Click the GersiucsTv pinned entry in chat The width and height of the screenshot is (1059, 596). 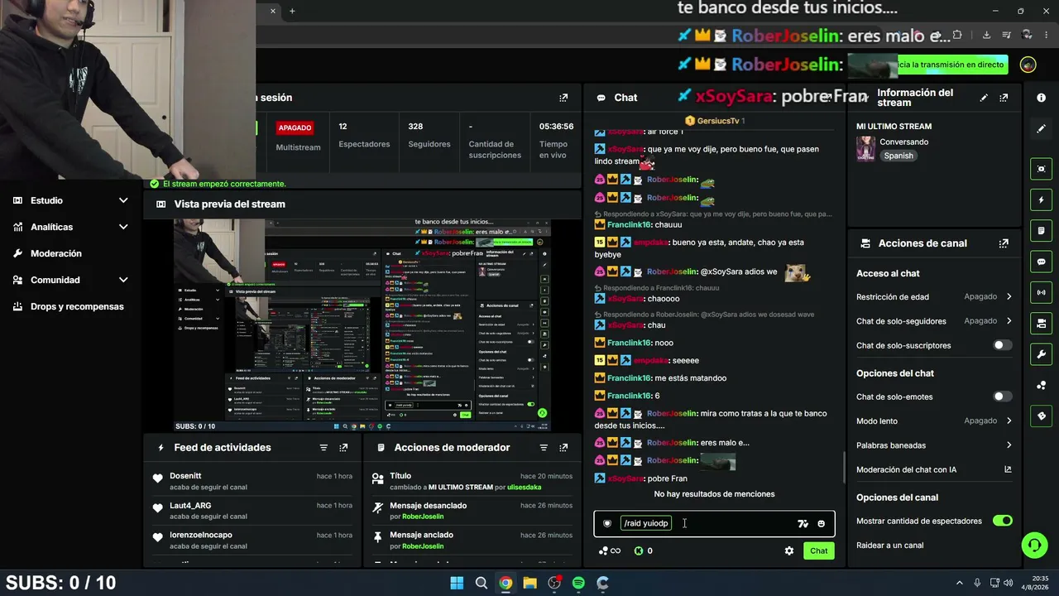click(715, 121)
